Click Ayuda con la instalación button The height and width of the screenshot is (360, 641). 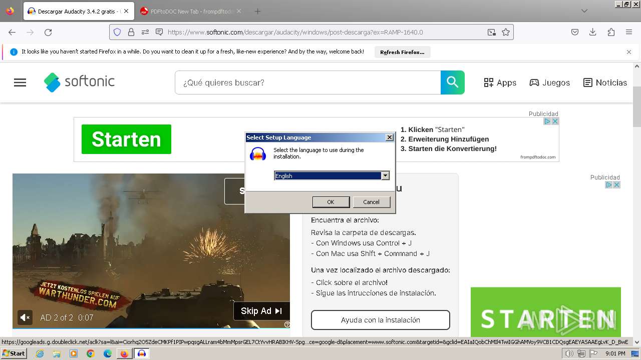click(x=381, y=320)
